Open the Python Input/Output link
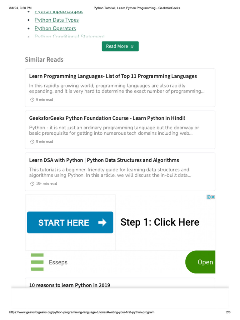The image size is (240, 320). (58, 12)
